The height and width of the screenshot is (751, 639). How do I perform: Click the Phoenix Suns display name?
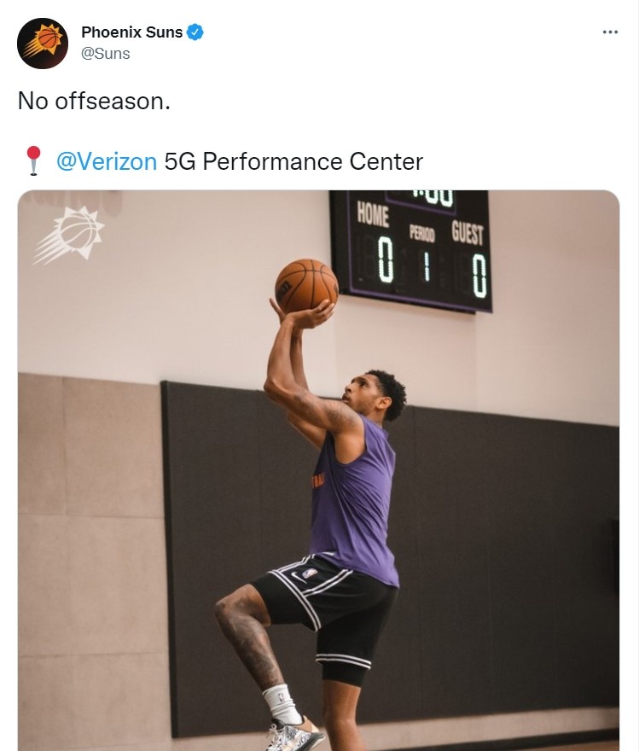[131, 32]
